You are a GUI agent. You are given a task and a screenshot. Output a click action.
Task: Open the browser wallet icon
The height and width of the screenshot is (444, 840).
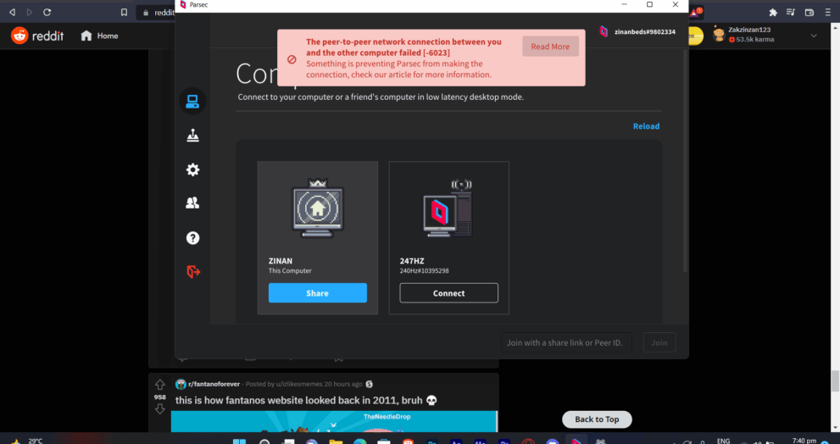point(809,12)
